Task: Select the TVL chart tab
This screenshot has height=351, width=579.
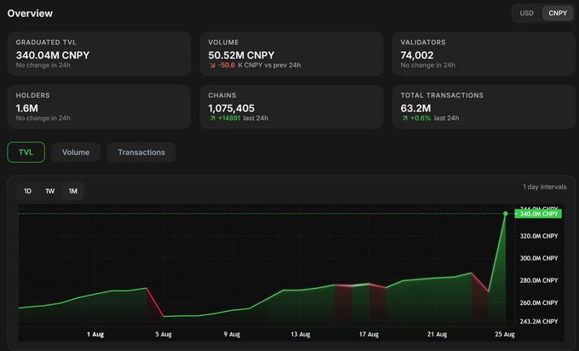Action: point(26,152)
